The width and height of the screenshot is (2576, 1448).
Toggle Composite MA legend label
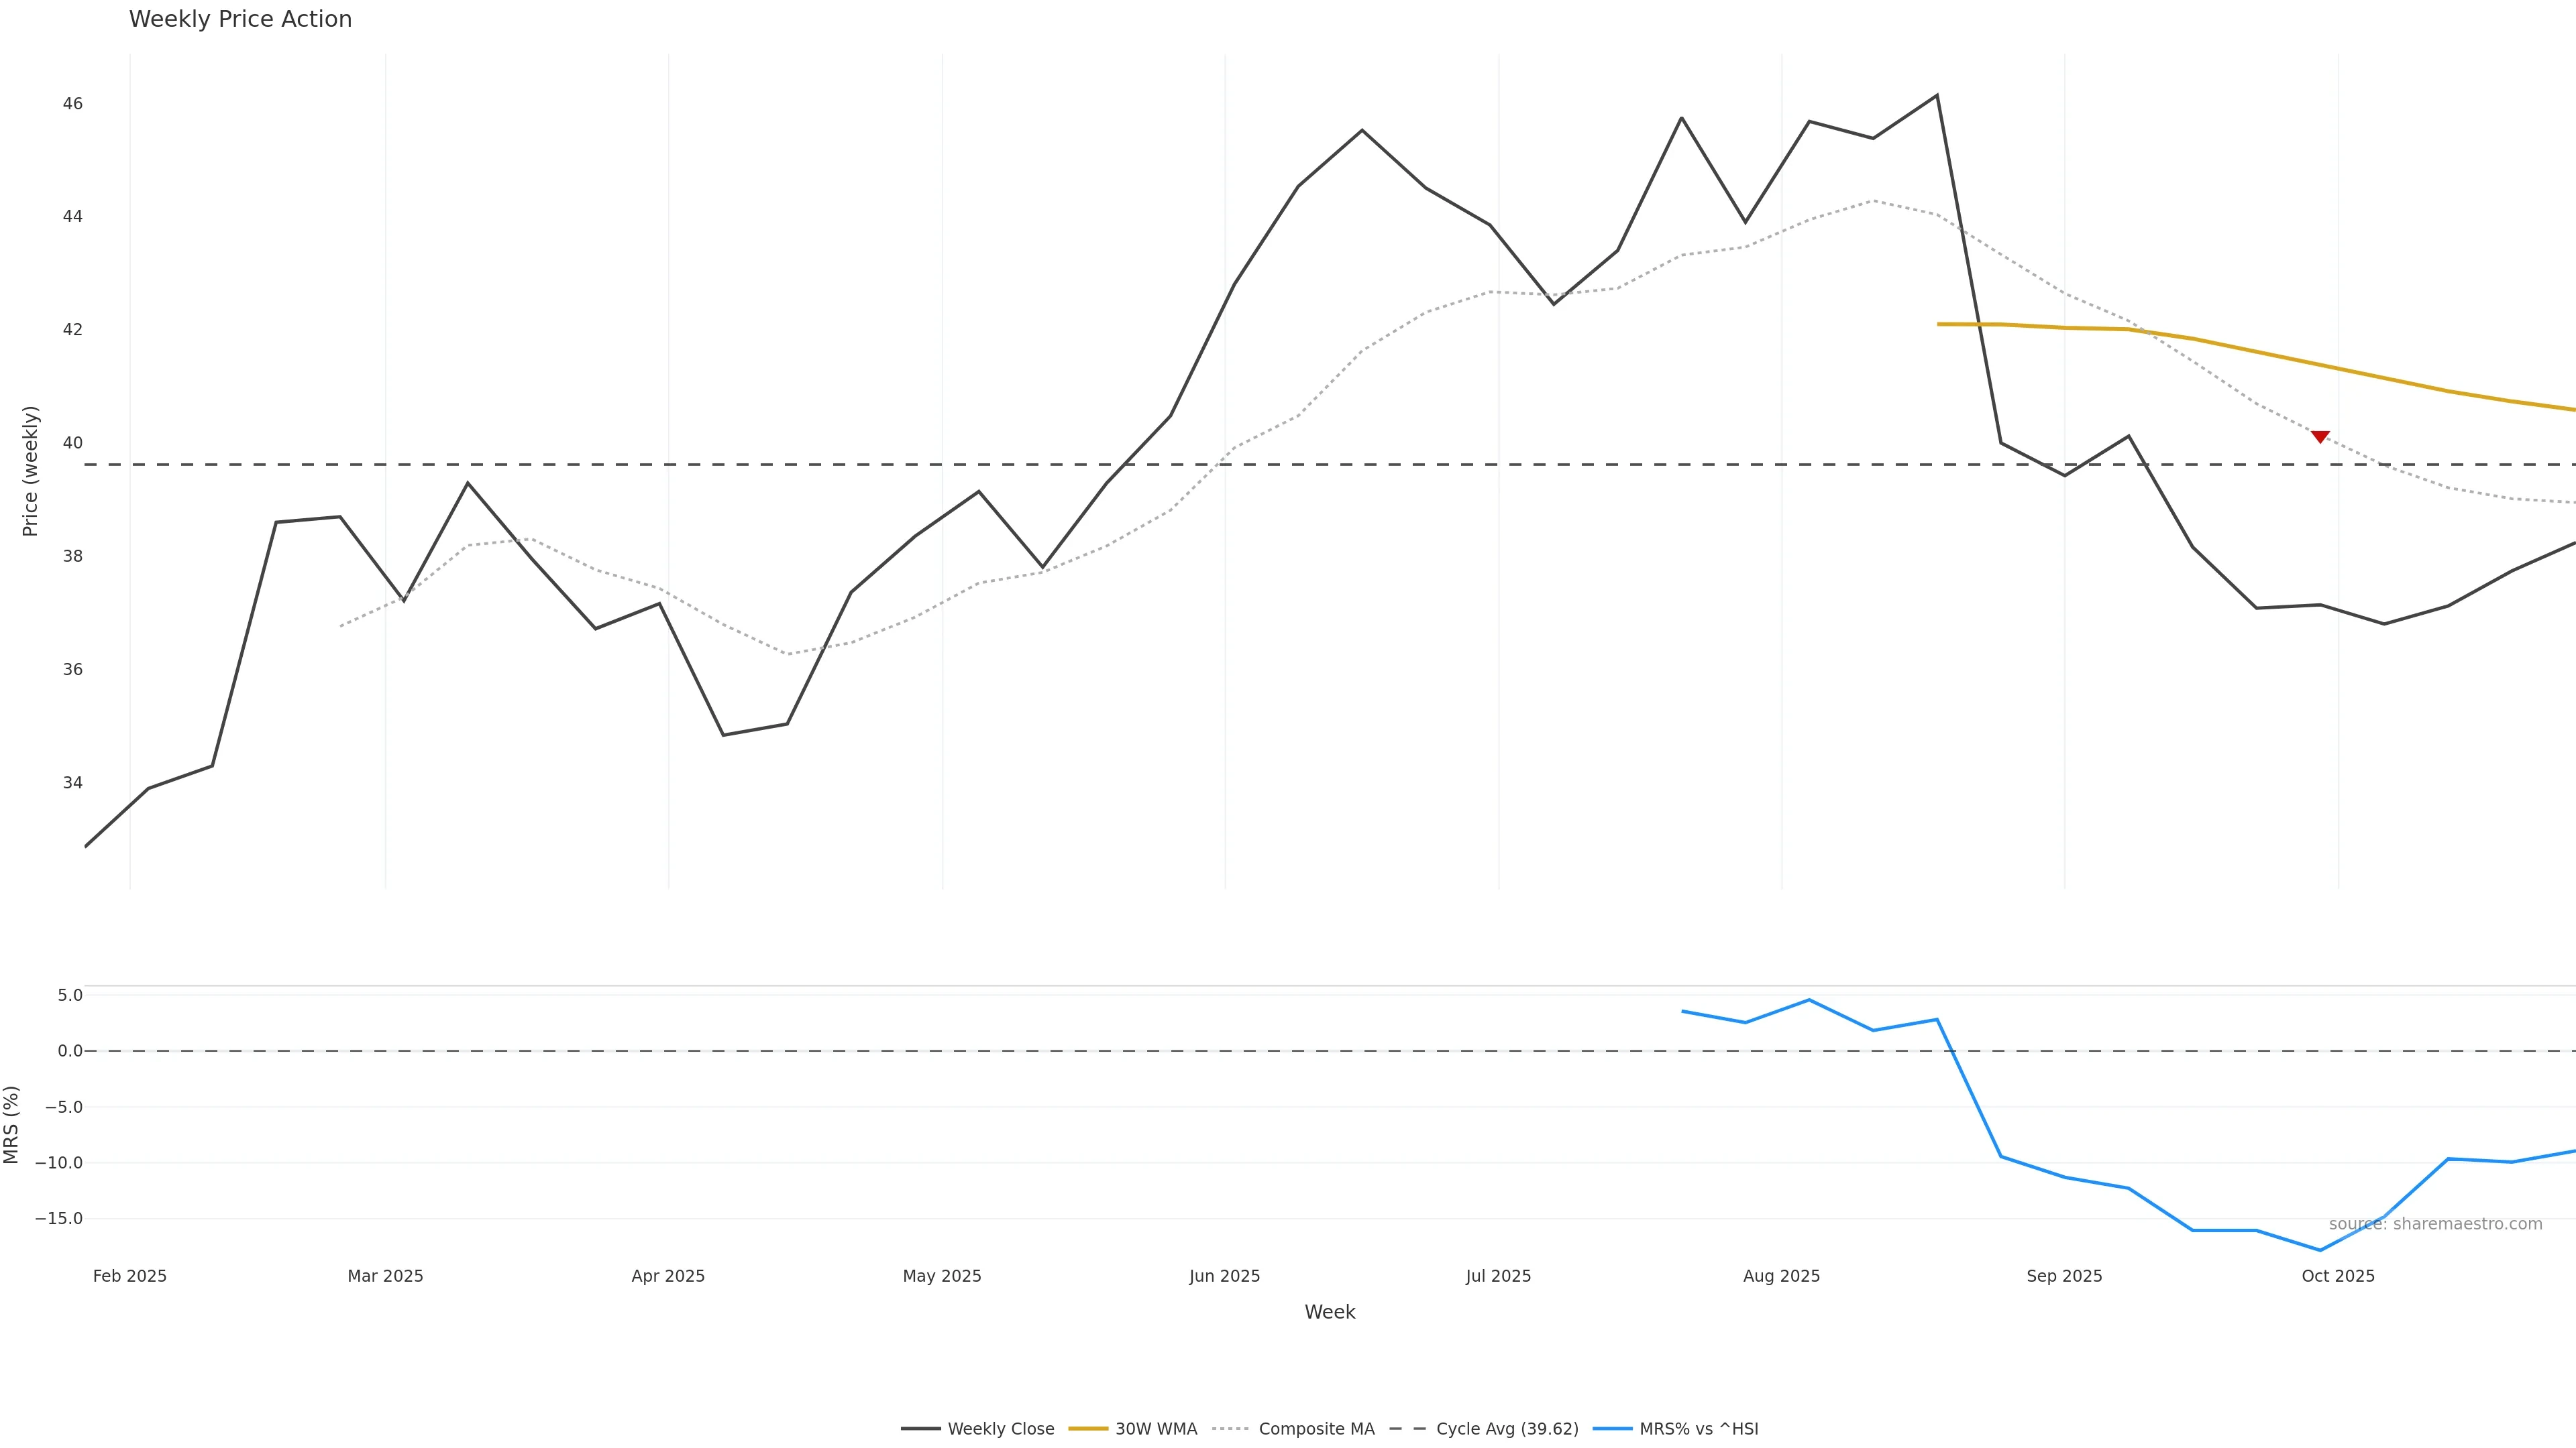click(x=1316, y=1429)
